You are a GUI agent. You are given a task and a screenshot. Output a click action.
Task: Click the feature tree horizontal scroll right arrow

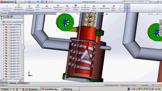pyautogui.click(x=20, y=81)
